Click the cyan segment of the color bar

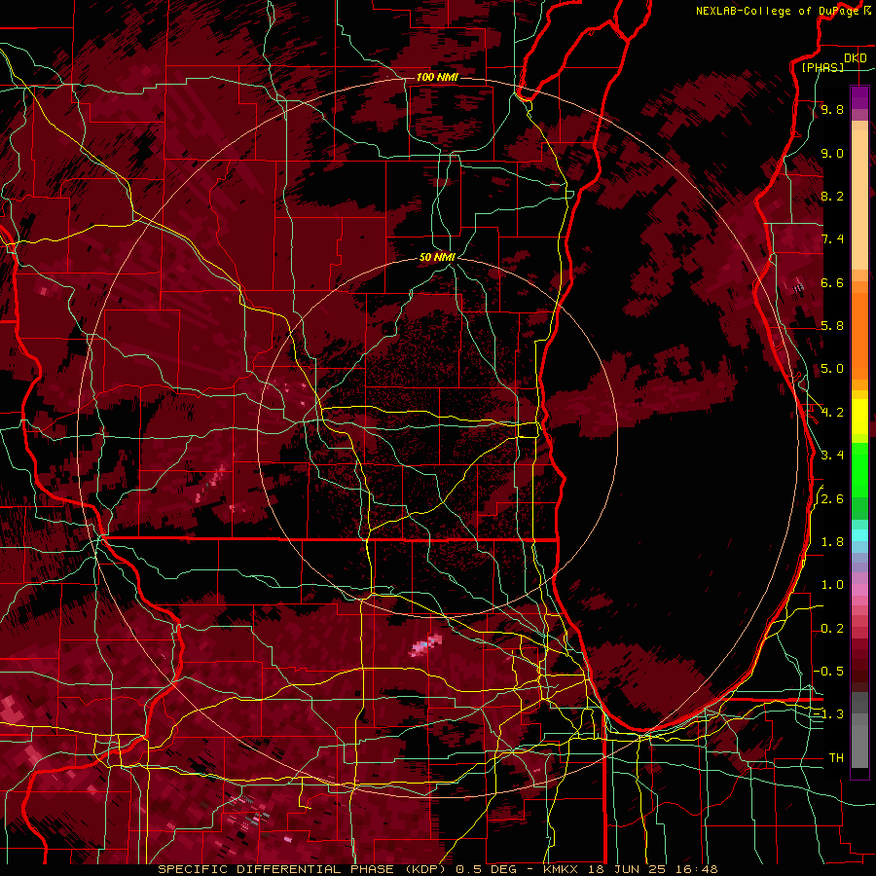(x=859, y=534)
